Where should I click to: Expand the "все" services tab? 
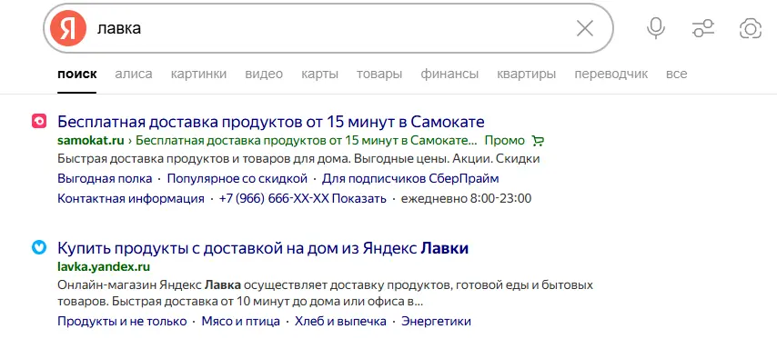point(676,75)
